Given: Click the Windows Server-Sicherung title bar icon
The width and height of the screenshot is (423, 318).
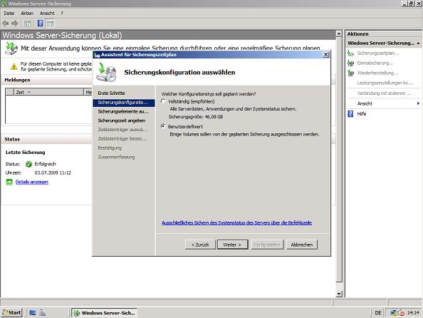Looking at the screenshot, I should pos(4,4).
